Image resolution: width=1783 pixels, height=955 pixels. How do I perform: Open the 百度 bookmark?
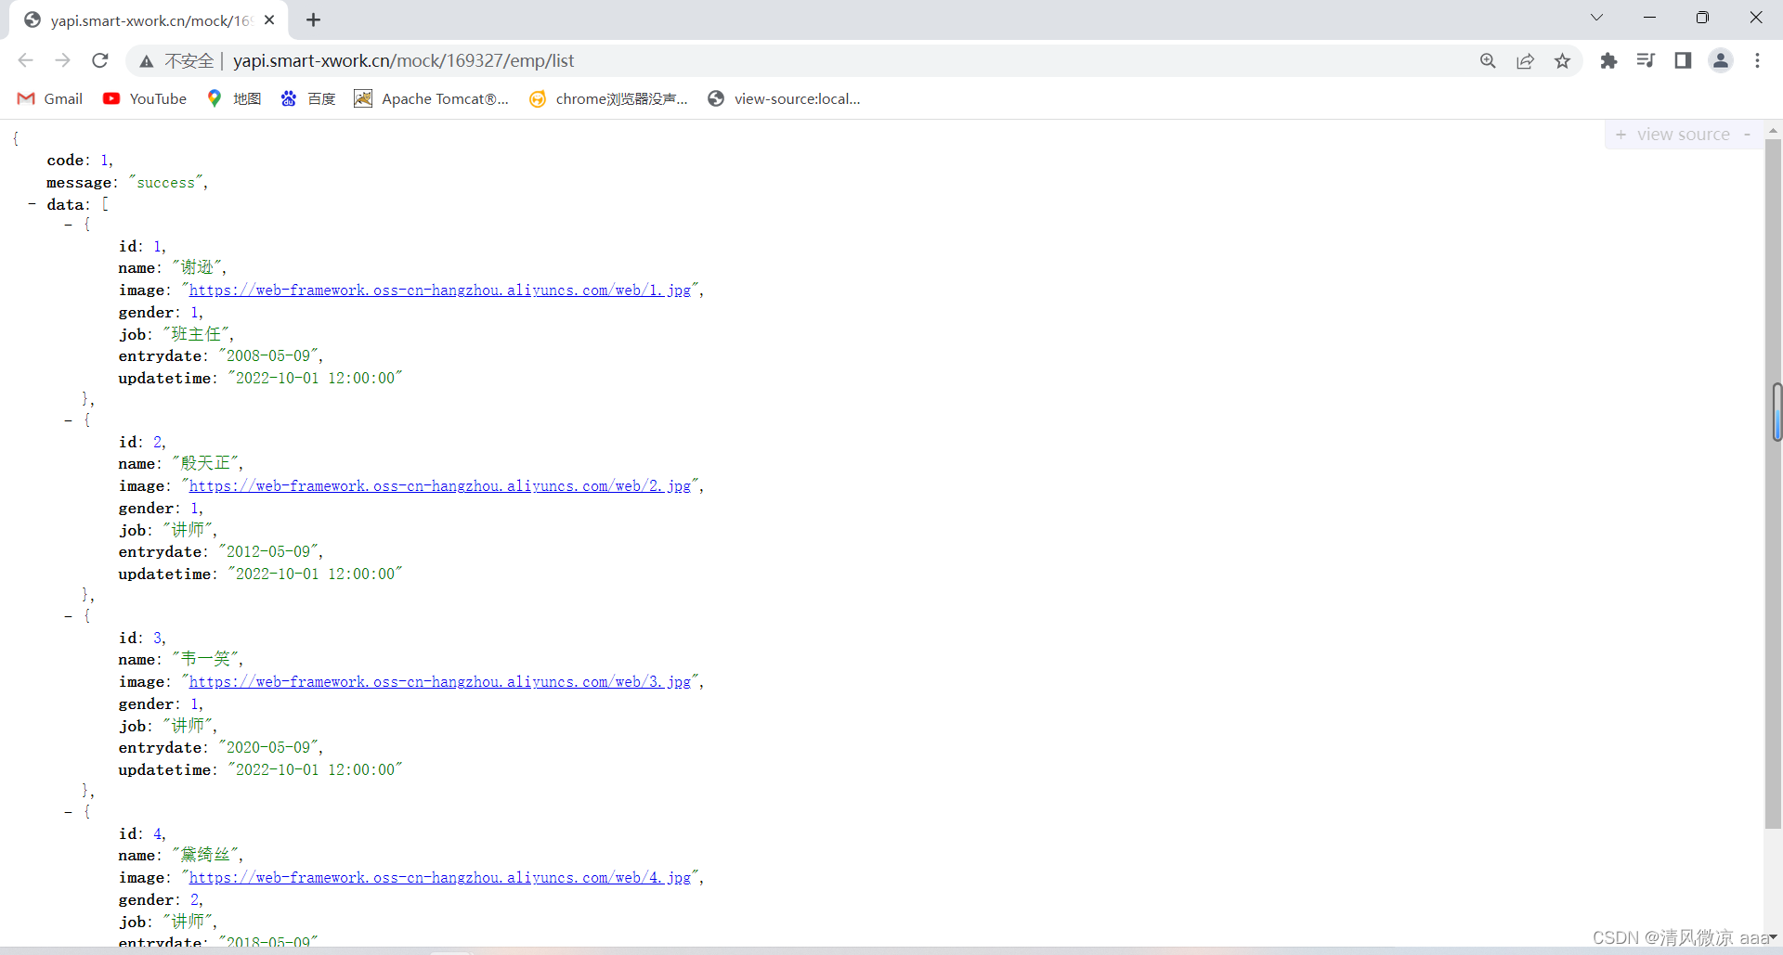point(308,98)
